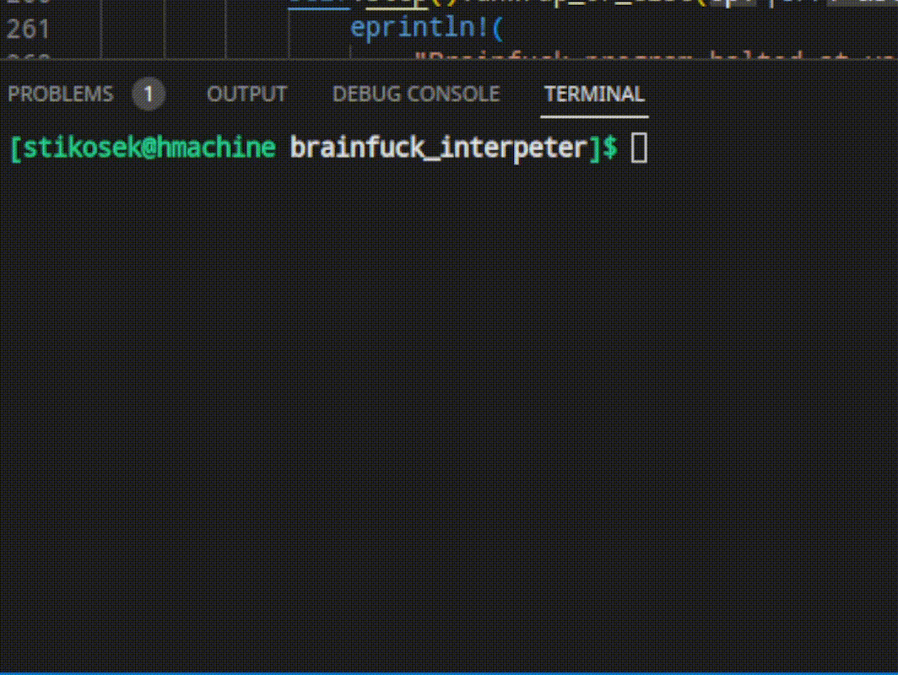This screenshot has width=898, height=675.
Task: Click the orange string literal in the code
Action: [549, 57]
